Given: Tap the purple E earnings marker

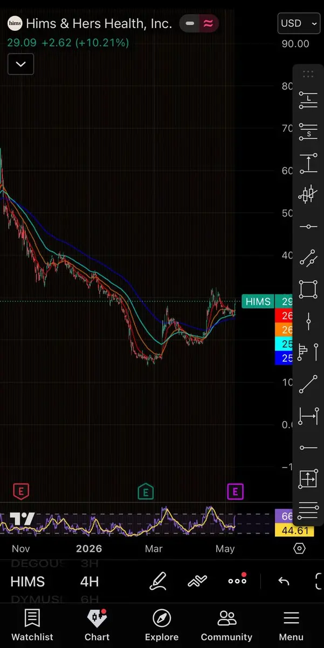Looking at the screenshot, I should [x=235, y=492].
